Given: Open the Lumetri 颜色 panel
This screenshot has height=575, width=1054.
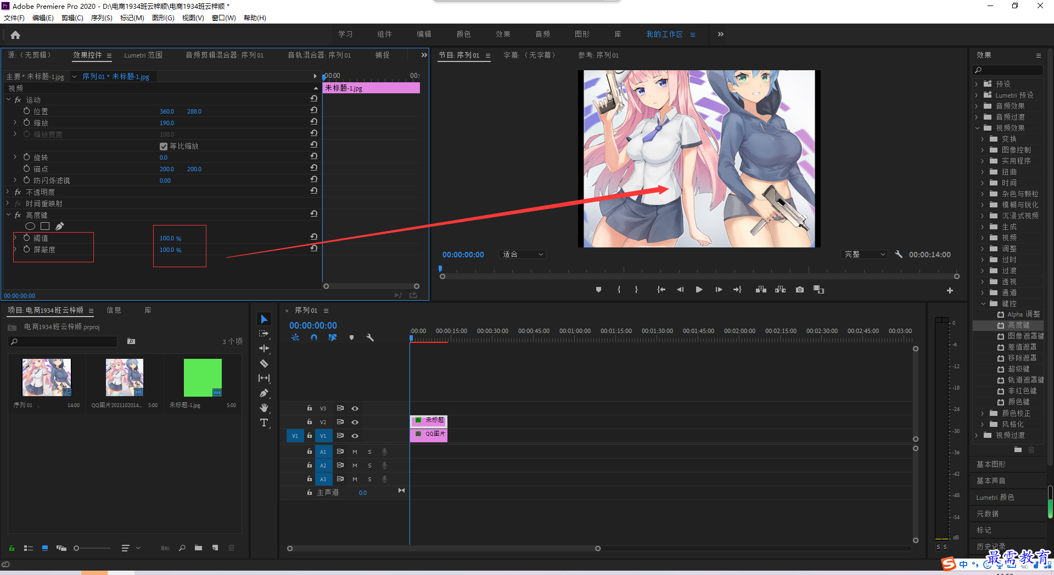Looking at the screenshot, I should 995,498.
